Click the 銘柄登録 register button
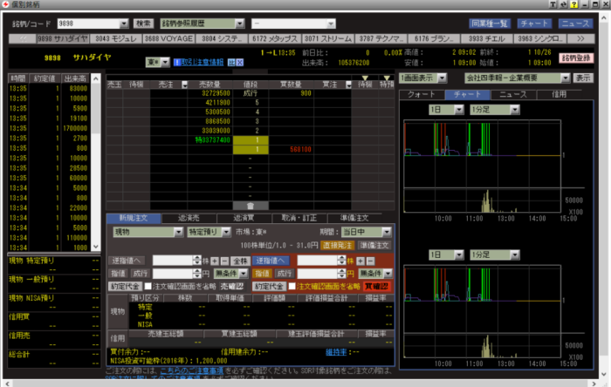This screenshot has width=611, height=387. [x=577, y=58]
